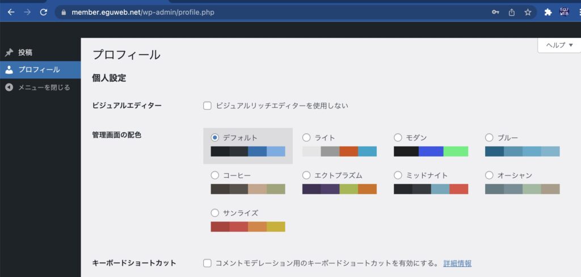Open プロフィール in the sidebar menu

click(x=39, y=70)
